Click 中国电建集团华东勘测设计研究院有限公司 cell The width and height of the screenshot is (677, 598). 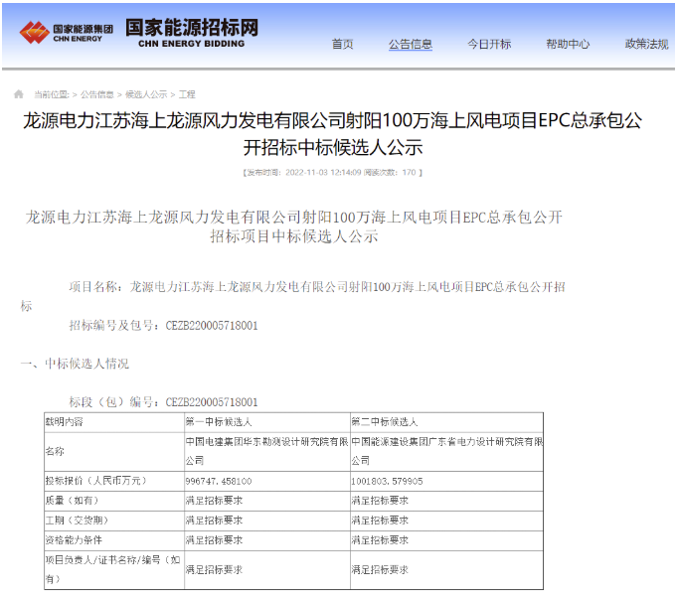click(266, 451)
